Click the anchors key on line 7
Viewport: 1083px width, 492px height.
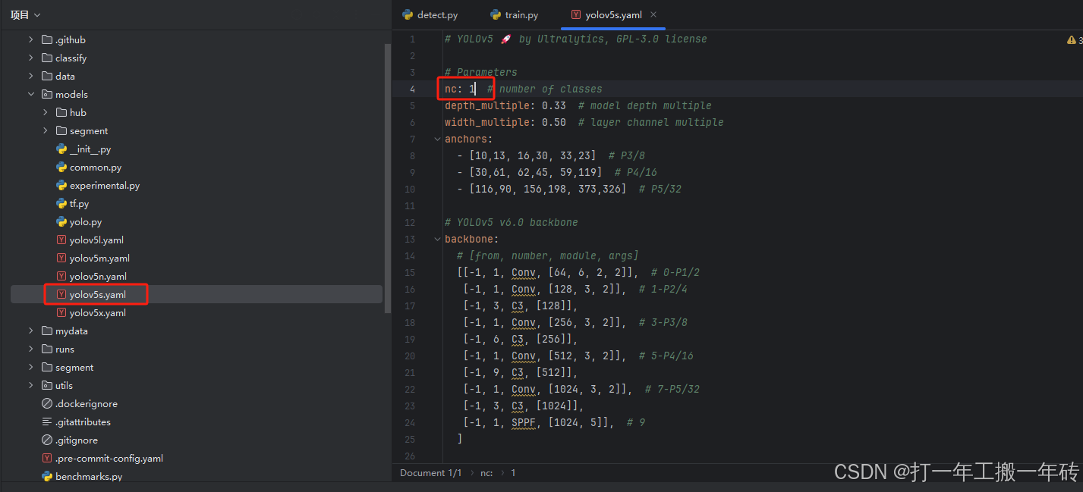(467, 139)
